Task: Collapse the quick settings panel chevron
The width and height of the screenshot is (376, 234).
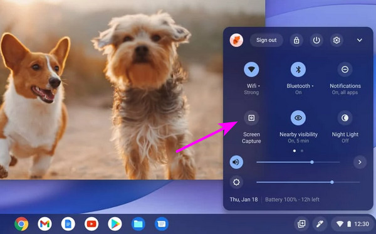Action: [360, 40]
